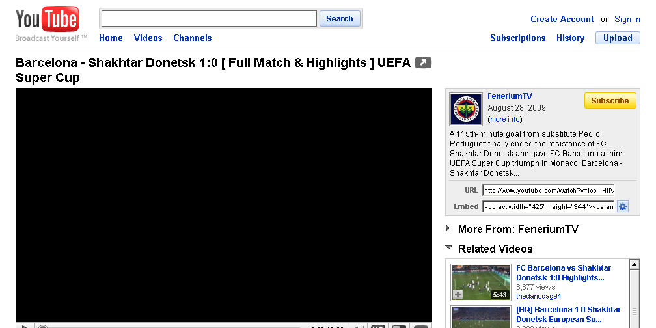This screenshot has height=328, width=656.
Task: Open [HQ] Barcelona 1 0 Shakhtar link
Action: pos(569,314)
